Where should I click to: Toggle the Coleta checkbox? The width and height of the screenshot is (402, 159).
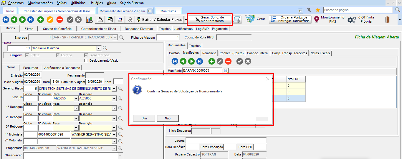pyautogui.click(x=27, y=55)
